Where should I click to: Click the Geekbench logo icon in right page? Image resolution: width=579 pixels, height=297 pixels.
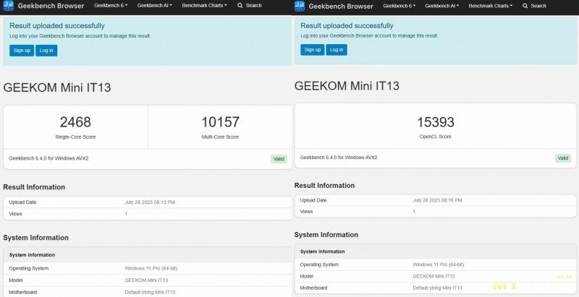[x=300, y=6]
